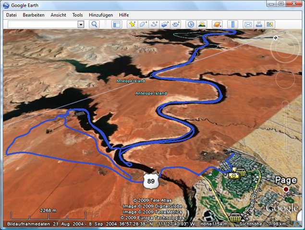Open the Hinzufügen menu

[x=101, y=15]
